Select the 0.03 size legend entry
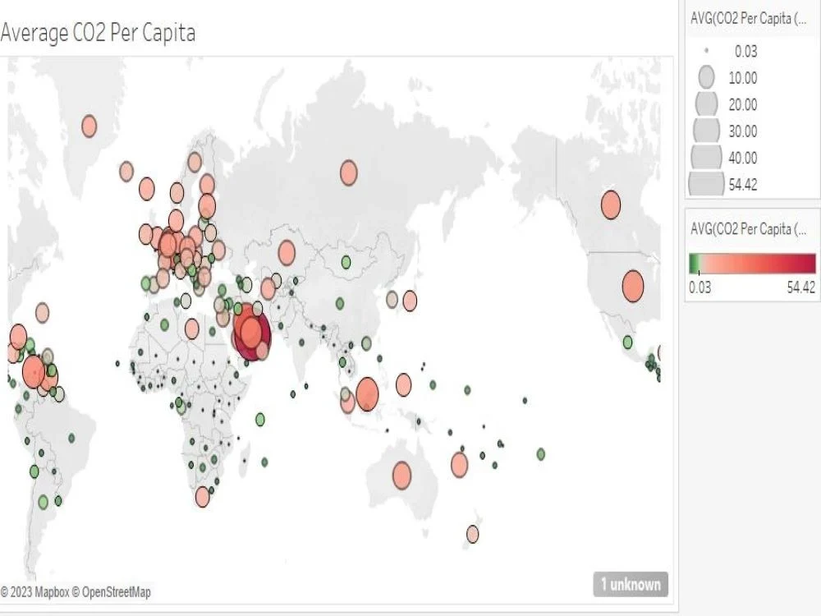The image size is (821, 616). pos(706,51)
